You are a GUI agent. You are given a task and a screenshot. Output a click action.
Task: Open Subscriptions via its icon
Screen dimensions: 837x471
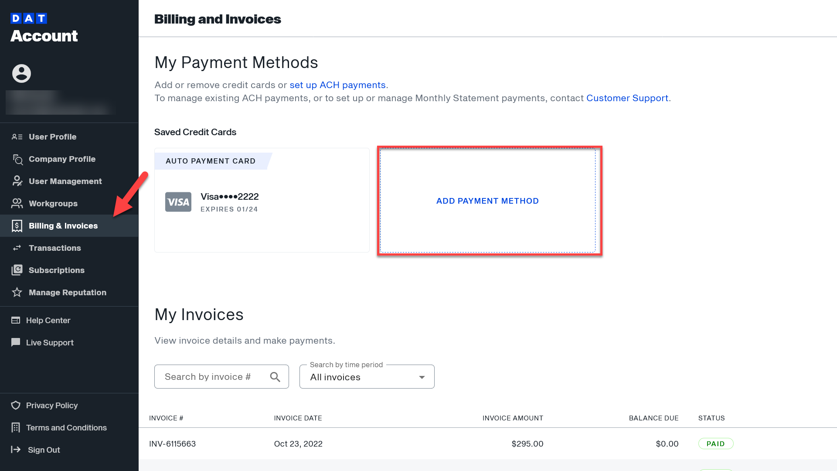17,270
